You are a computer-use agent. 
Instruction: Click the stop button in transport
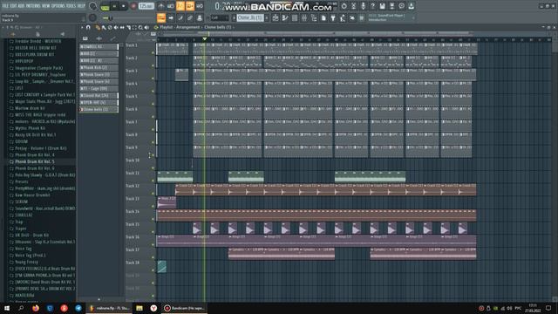[x=124, y=6]
